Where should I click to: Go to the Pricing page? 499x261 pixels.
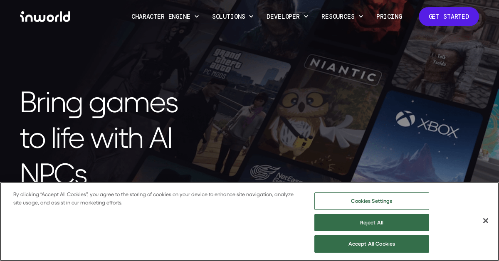[389, 17]
